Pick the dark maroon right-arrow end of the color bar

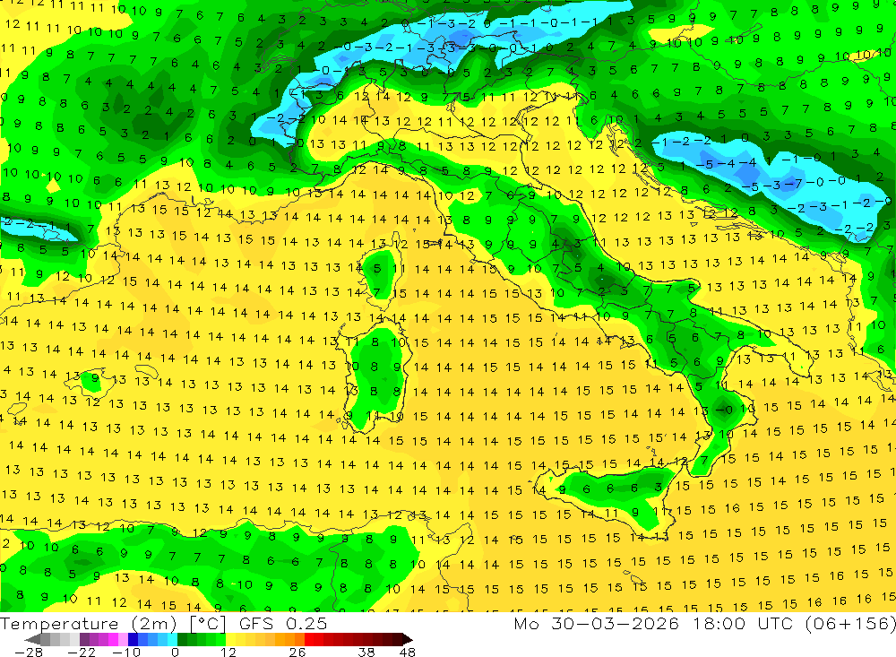coord(408,639)
